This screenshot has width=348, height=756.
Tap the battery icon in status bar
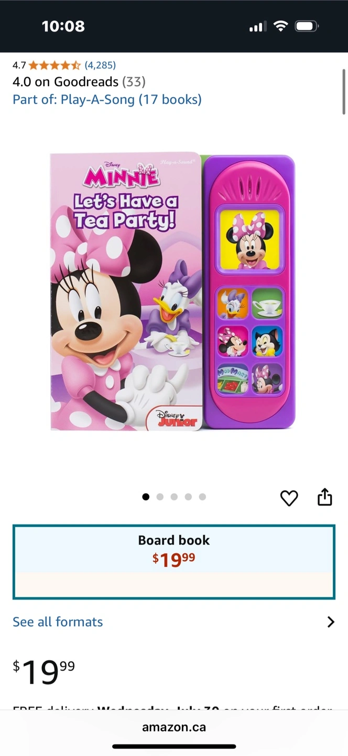point(307,26)
